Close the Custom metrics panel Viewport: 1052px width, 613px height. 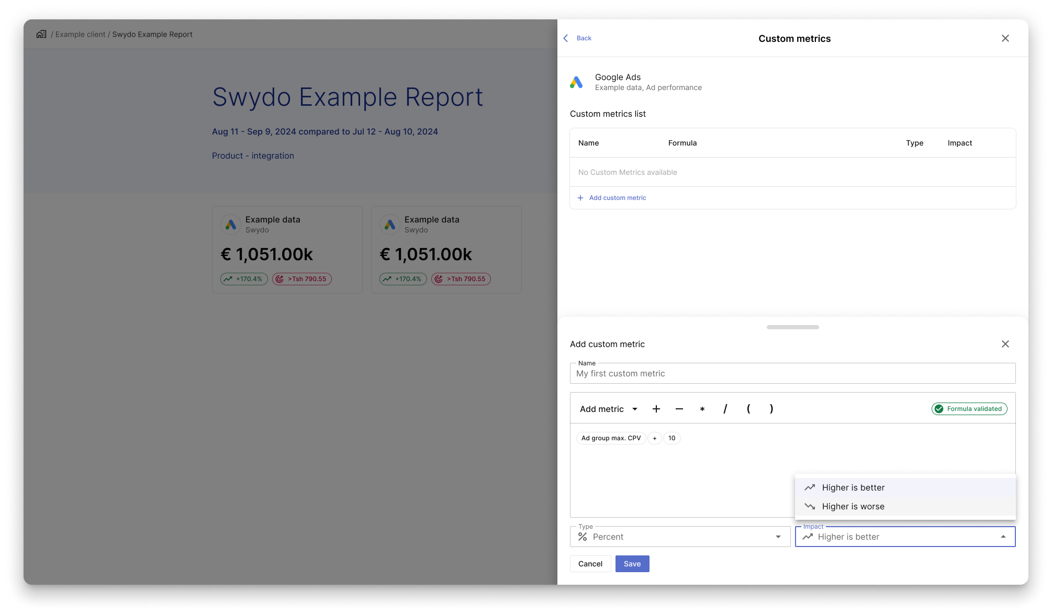(x=1005, y=38)
